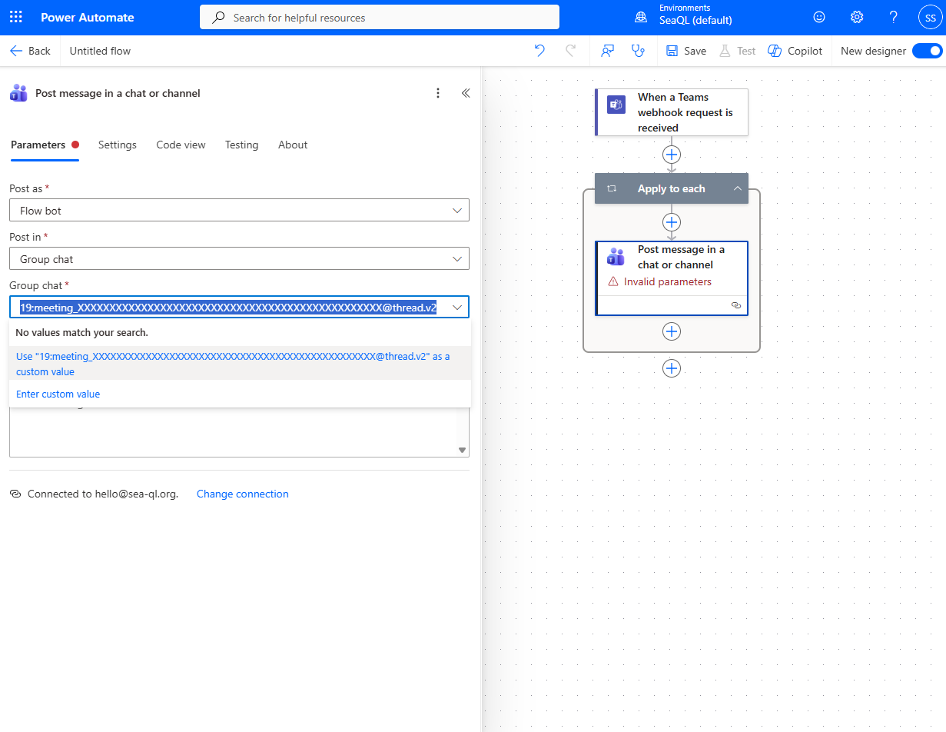Open the flow checker stethoscope icon
The width and height of the screenshot is (946, 732).
coord(637,51)
